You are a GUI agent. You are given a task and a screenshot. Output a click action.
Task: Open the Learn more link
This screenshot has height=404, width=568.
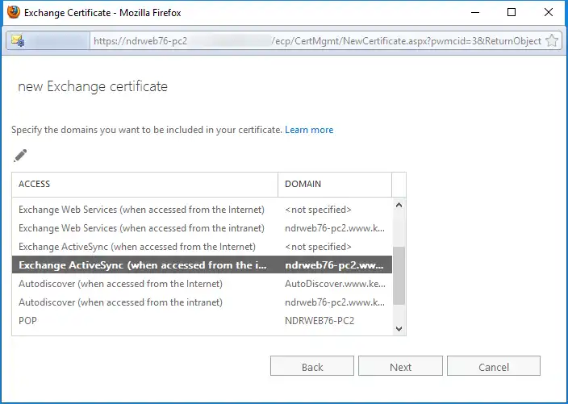309,130
